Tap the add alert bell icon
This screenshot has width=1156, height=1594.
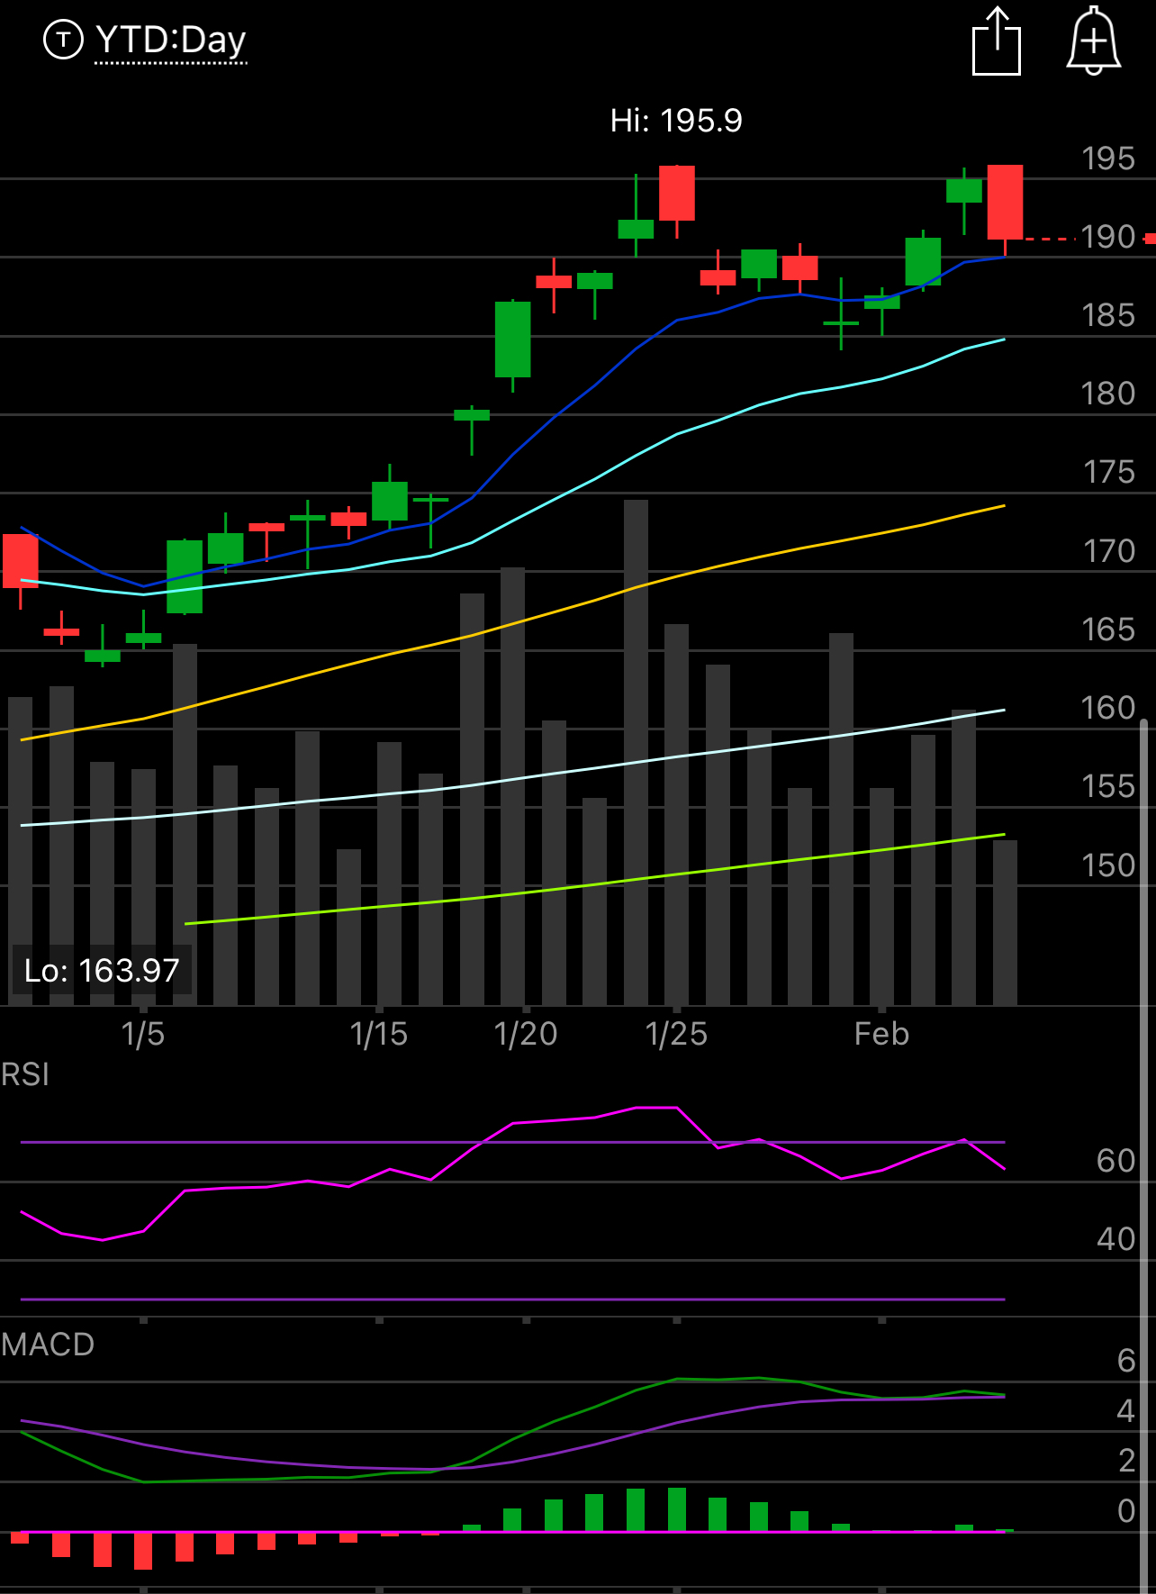1093,41
